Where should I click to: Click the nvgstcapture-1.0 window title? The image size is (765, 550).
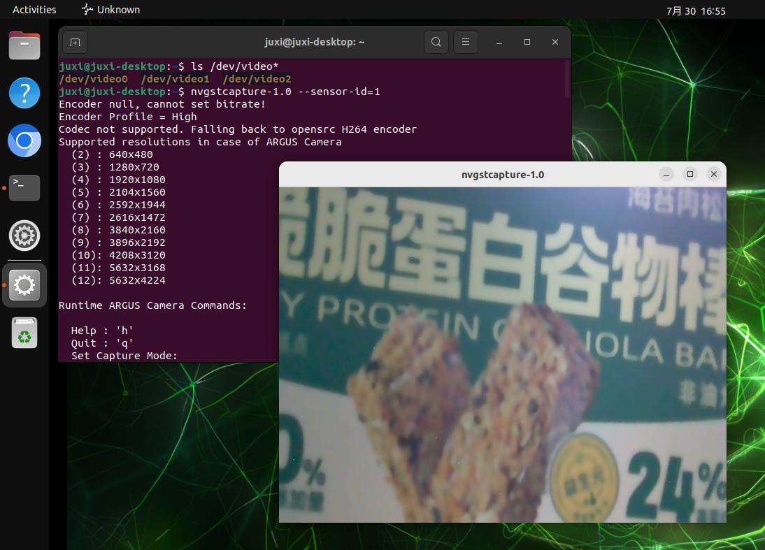coord(503,175)
